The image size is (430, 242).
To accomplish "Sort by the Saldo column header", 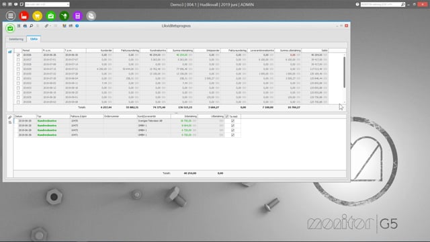I will (x=315, y=50).
